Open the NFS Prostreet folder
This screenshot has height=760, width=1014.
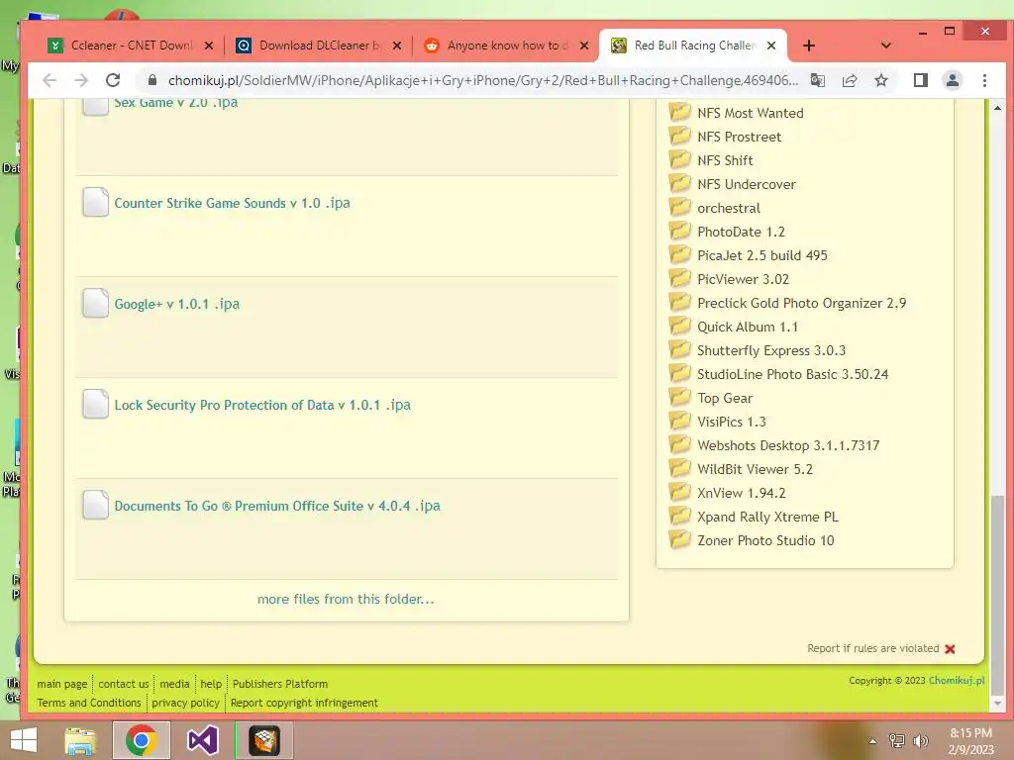(739, 137)
